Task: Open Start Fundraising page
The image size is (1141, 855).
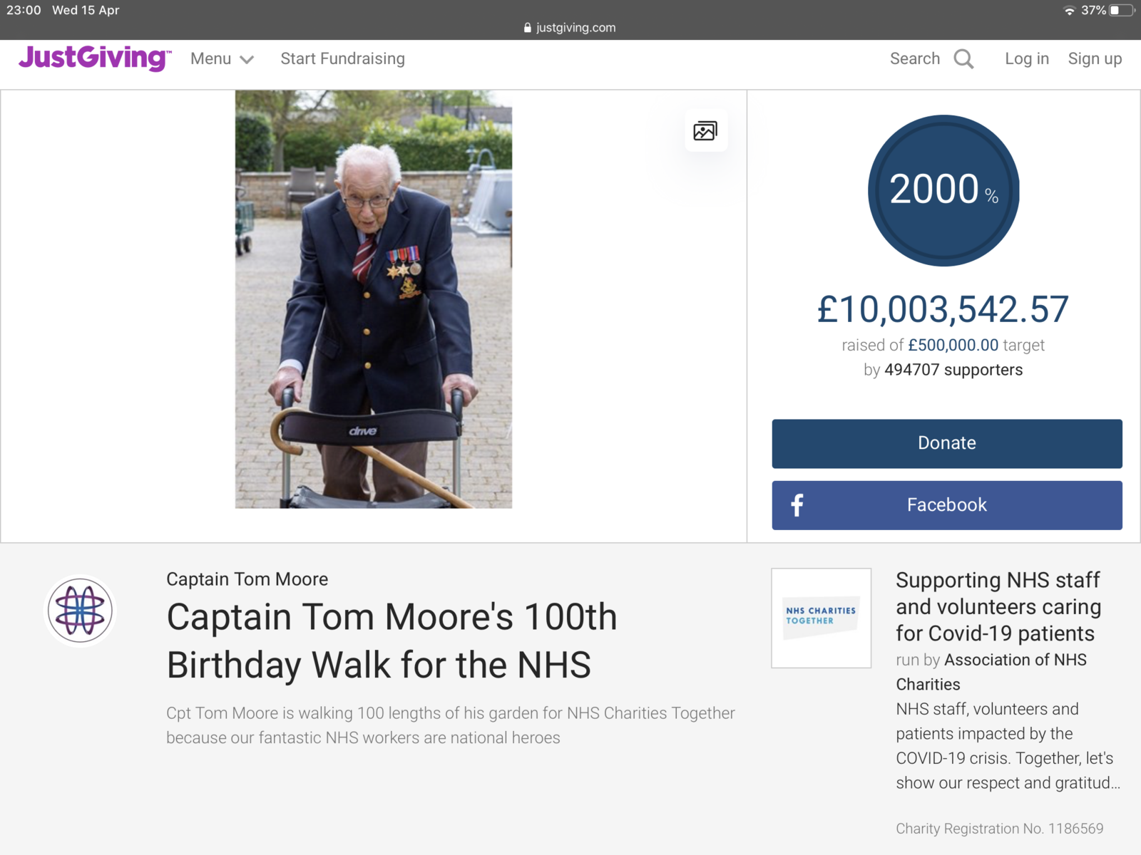Action: tap(342, 59)
